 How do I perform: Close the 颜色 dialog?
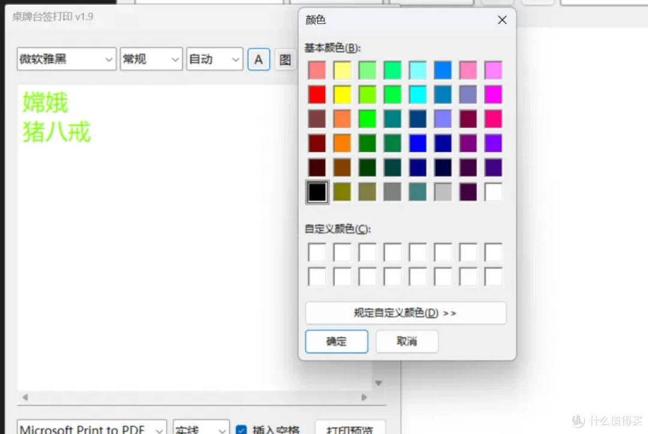point(502,20)
